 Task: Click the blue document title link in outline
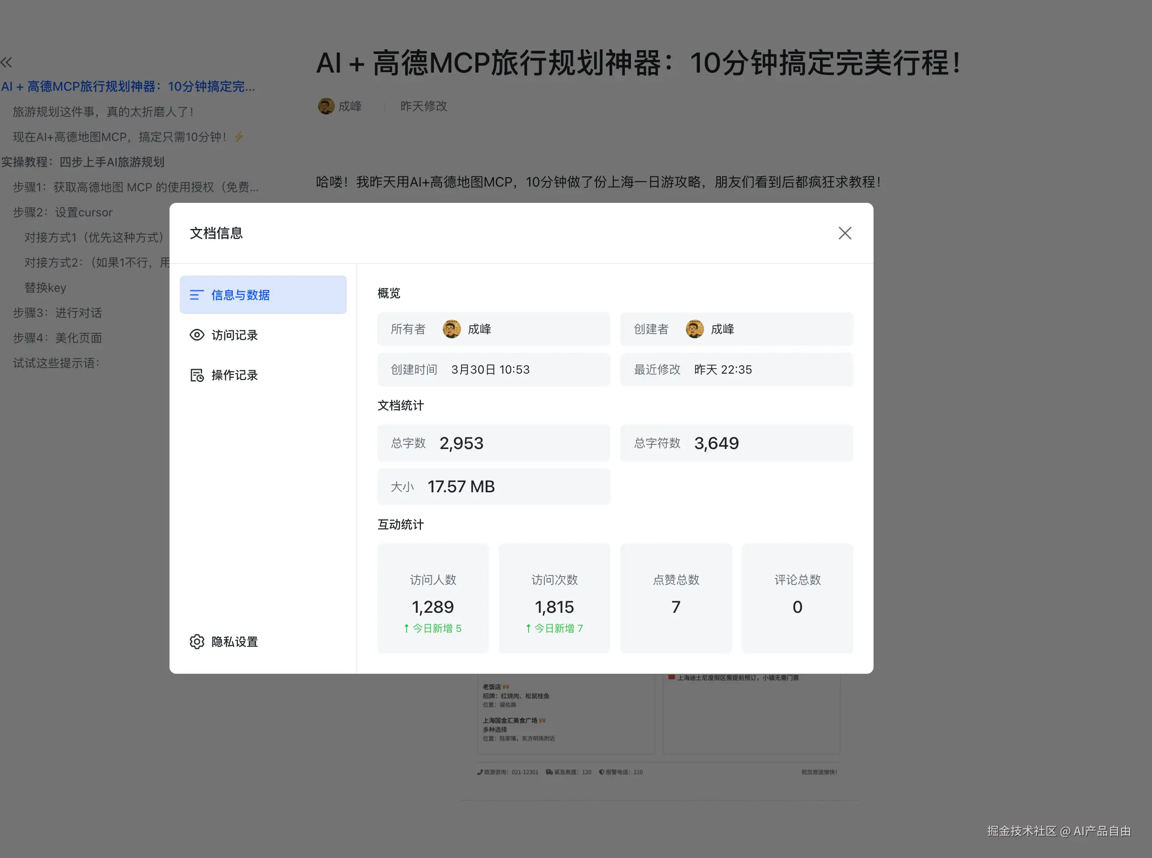pyautogui.click(x=128, y=86)
